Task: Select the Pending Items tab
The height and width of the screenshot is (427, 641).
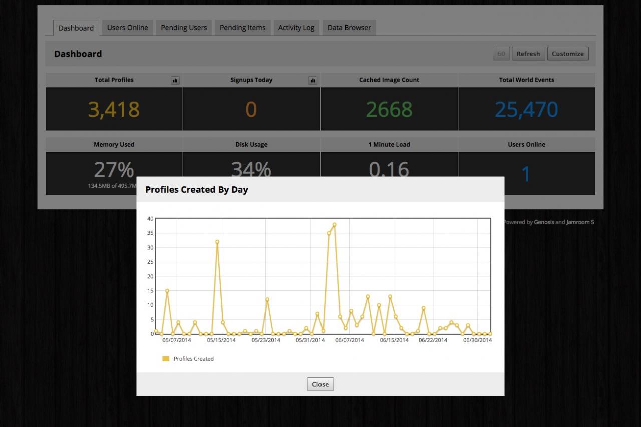Action: click(242, 28)
